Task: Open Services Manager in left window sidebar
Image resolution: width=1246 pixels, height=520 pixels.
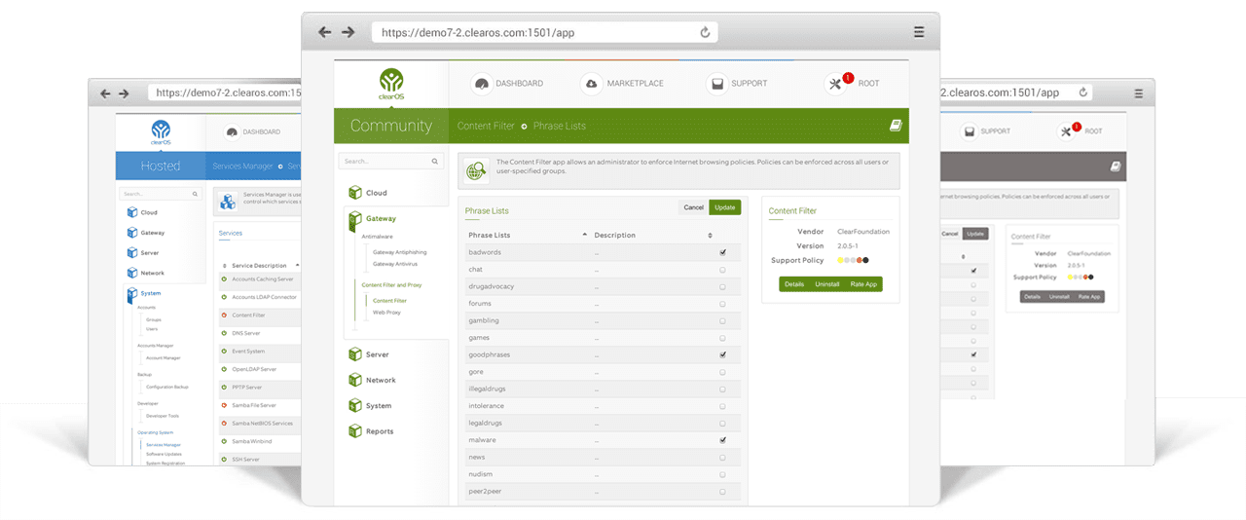Action: [x=164, y=444]
